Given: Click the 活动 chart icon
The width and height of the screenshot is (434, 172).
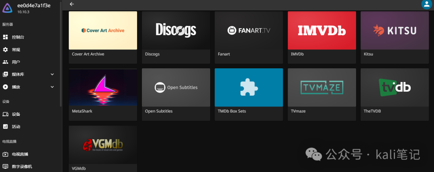Looking at the screenshot, I should click(x=5, y=127).
